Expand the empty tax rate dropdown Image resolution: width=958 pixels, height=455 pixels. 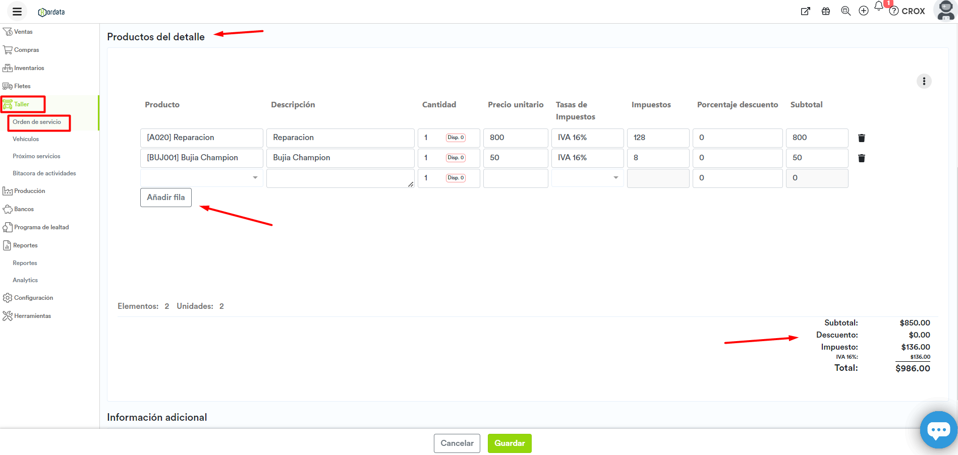pyautogui.click(x=588, y=178)
